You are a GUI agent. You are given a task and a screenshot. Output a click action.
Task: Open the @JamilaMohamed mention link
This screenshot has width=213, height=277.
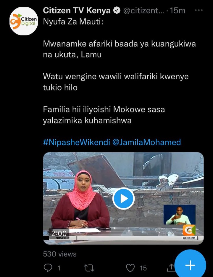(147, 142)
